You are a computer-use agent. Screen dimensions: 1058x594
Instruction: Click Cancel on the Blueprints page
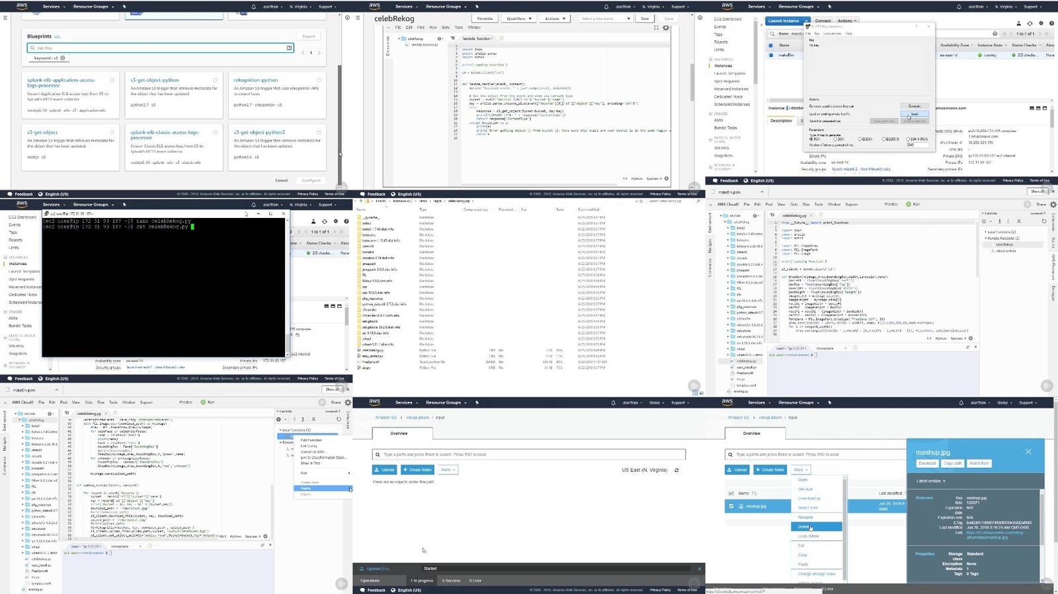pos(282,180)
